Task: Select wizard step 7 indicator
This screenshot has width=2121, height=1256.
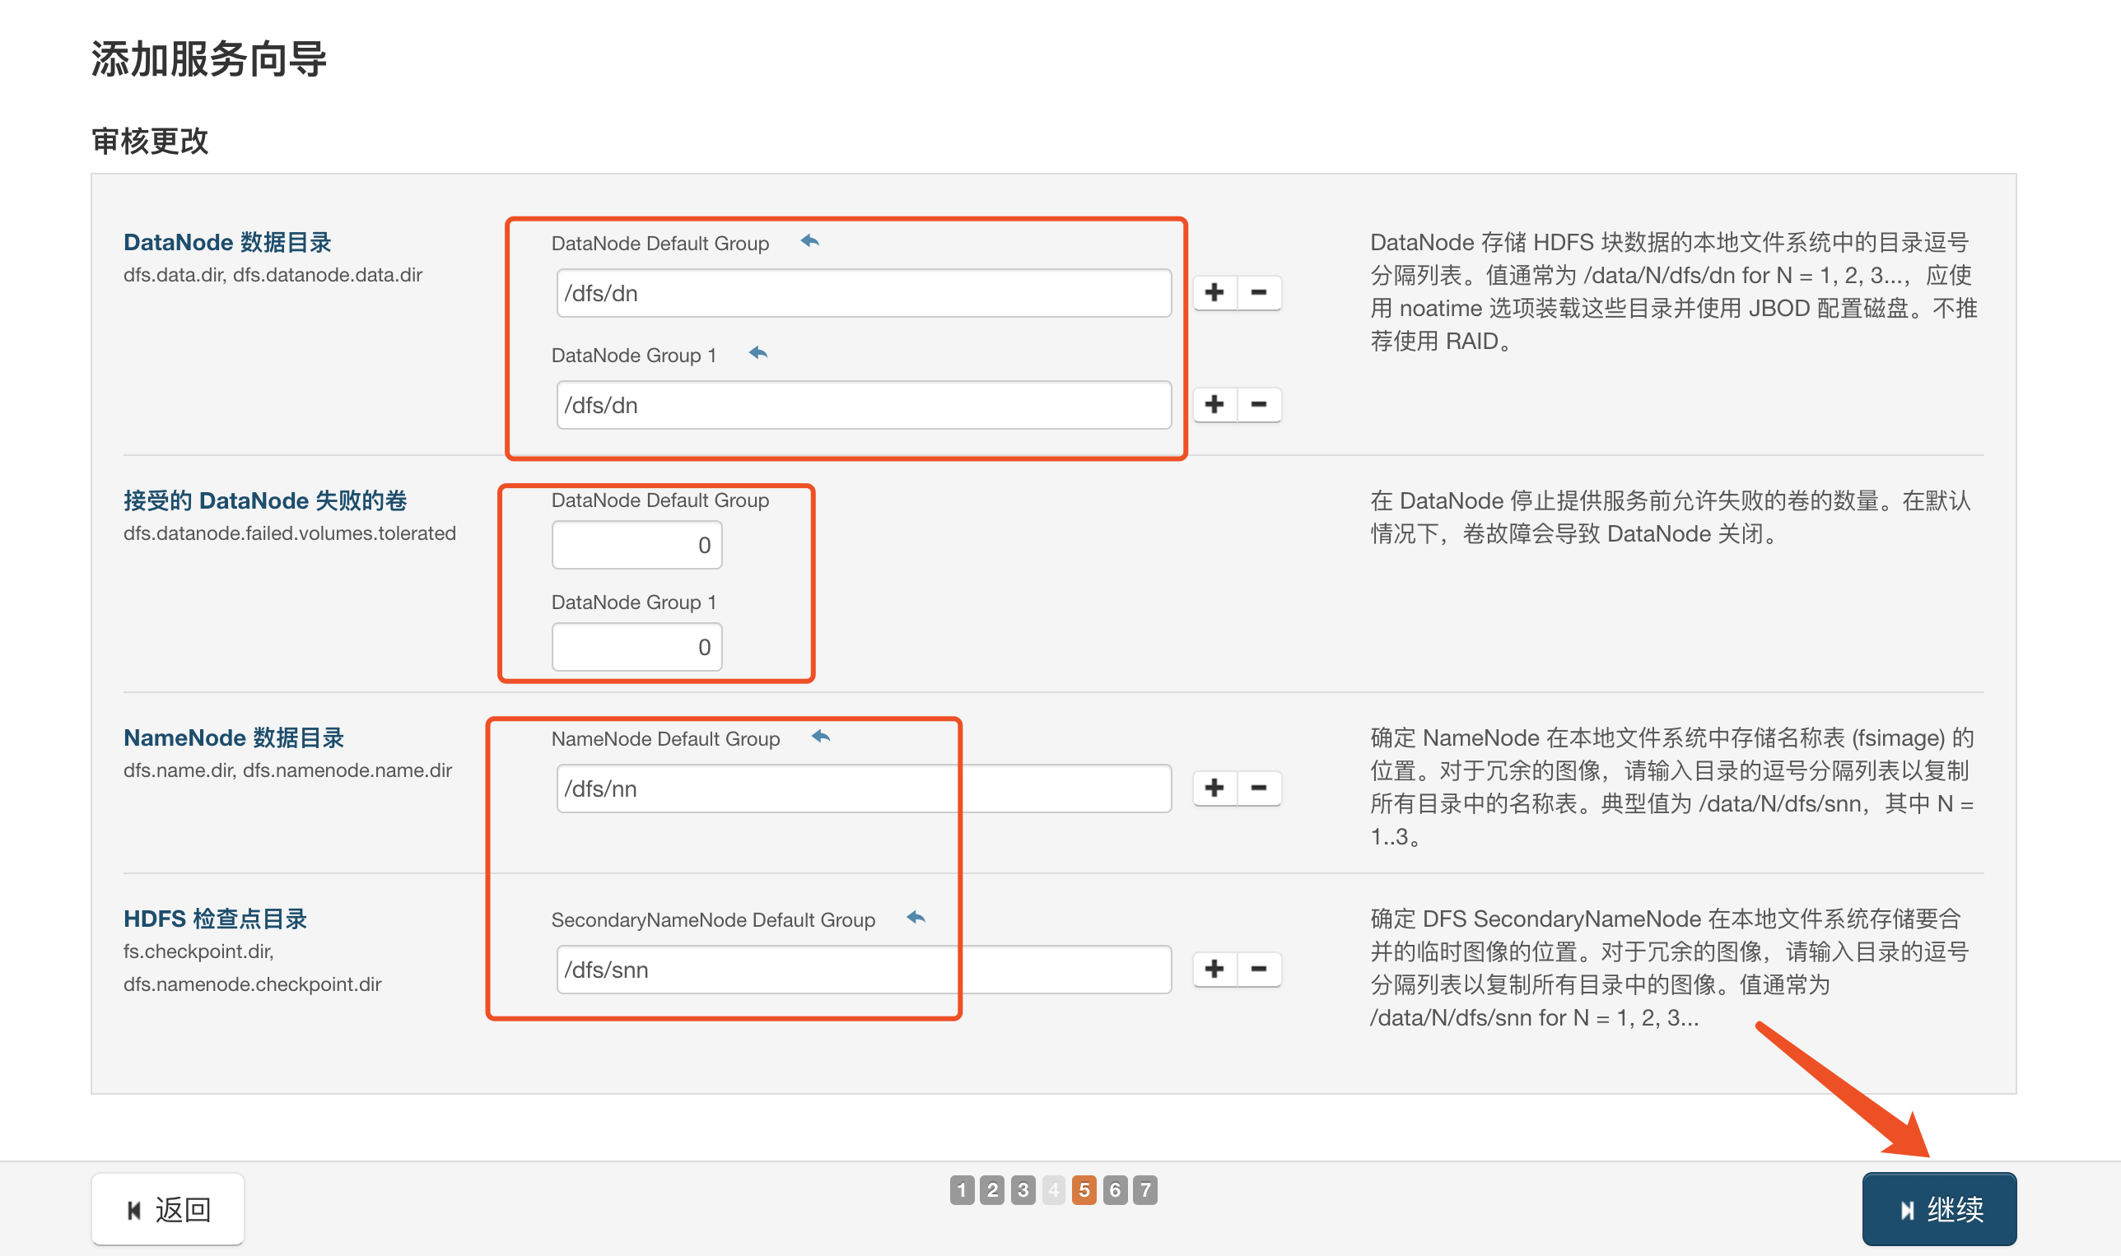Action: click(x=1145, y=1190)
